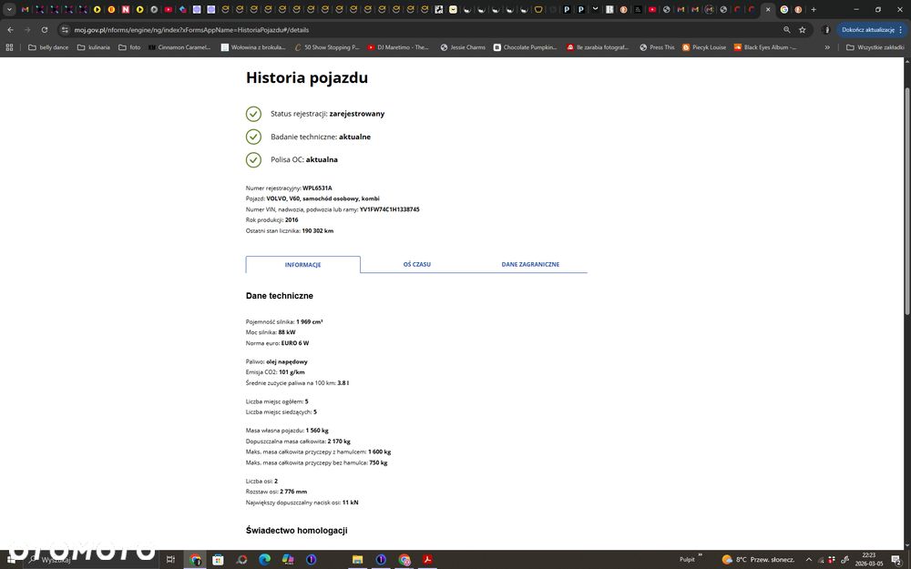Open the Black Eyes Album bookmark
Screen dimensions: 911x569
point(765,47)
